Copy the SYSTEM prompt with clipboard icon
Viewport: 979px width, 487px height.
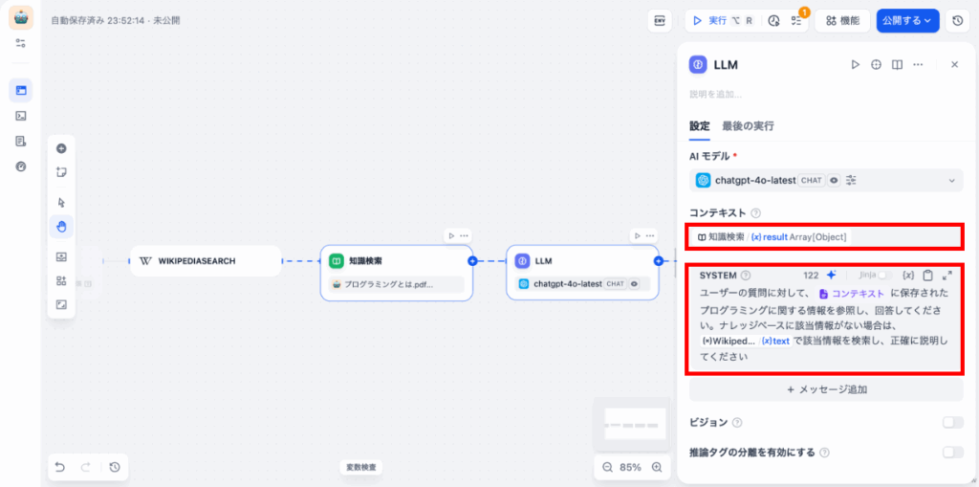point(927,275)
